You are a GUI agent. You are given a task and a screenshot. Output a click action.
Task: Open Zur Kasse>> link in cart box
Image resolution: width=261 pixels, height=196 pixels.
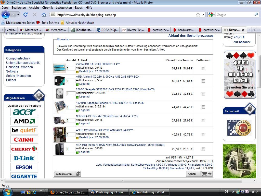[x=242, y=42]
